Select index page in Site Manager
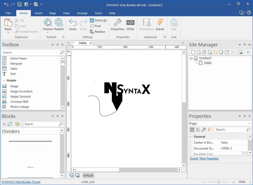 point(208,63)
